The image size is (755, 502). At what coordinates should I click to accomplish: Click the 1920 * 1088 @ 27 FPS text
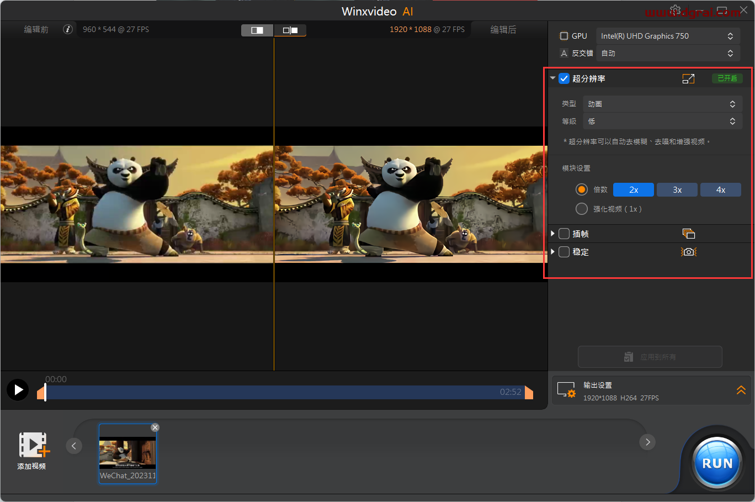pos(427,29)
